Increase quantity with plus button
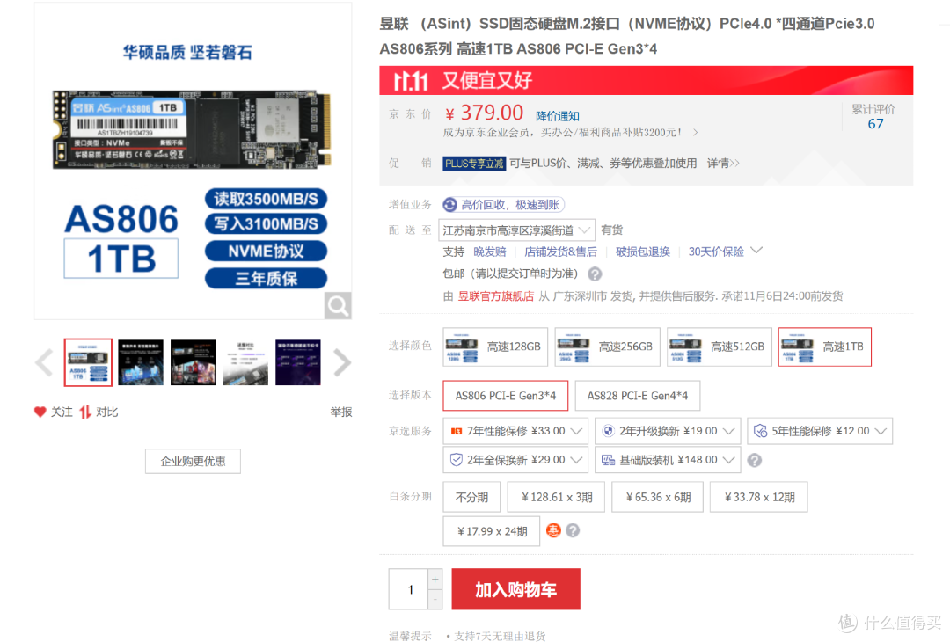950x642 pixels. click(435, 580)
